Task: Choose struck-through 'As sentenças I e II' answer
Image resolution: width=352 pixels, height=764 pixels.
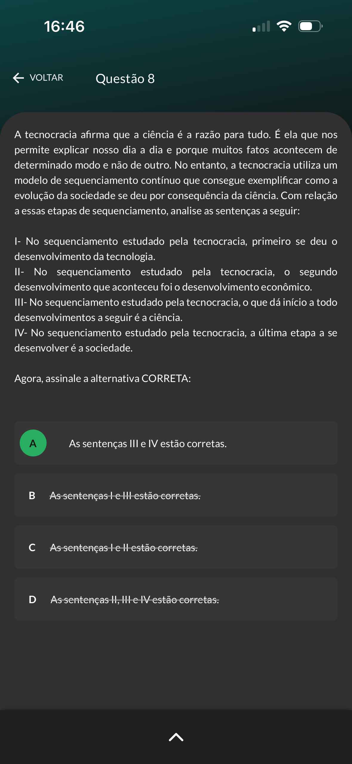Action: point(124,548)
